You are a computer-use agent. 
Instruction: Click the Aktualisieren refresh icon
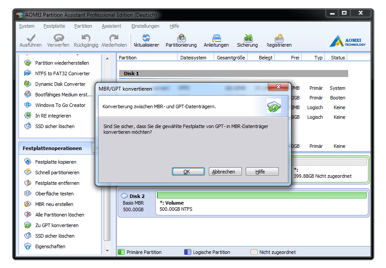pos(146,38)
